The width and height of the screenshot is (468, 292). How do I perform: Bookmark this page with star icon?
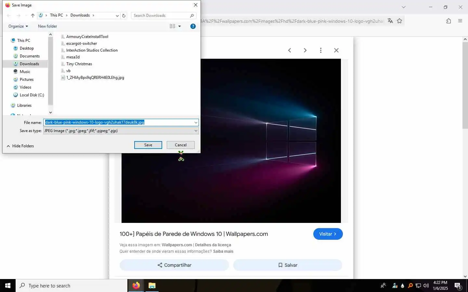click(x=399, y=21)
